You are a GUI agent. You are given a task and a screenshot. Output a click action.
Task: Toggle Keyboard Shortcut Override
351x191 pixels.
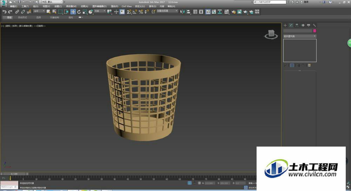(122, 12)
